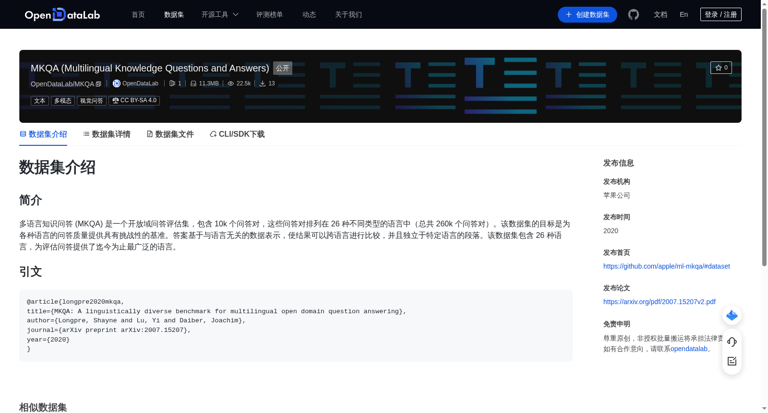
Task: Click the 苹果公司 publisher text
Action: pos(617,195)
